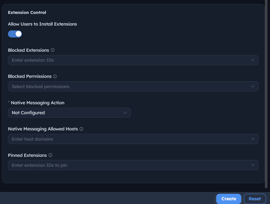
Task: Click the Blocked Permissions info icon
Action: 55,76
